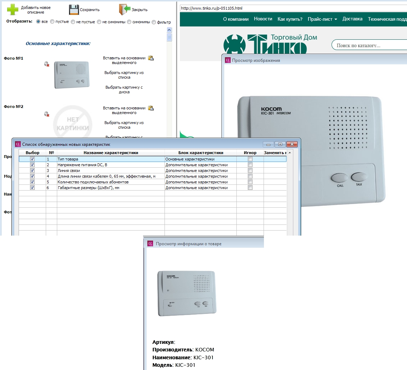Click 'Выбрать картинку с диска' for Фото №1

point(124,89)
